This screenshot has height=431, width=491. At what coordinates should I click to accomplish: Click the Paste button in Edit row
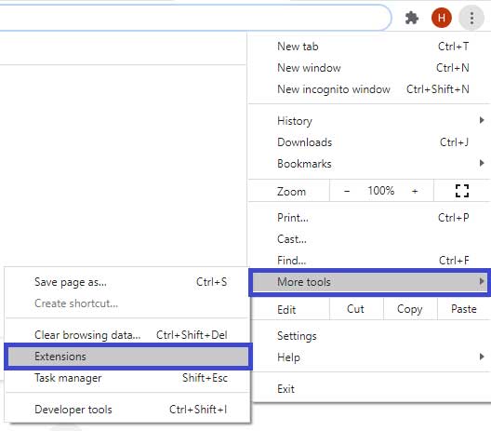(464, 309)
